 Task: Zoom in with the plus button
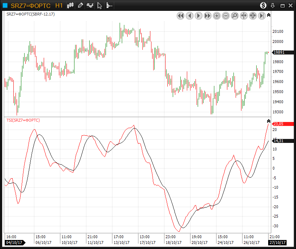coord(216,16)
